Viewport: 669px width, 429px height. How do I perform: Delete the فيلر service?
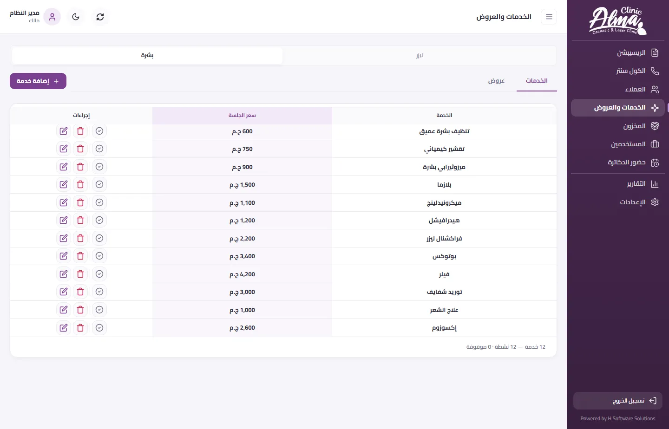click(80, 274)
